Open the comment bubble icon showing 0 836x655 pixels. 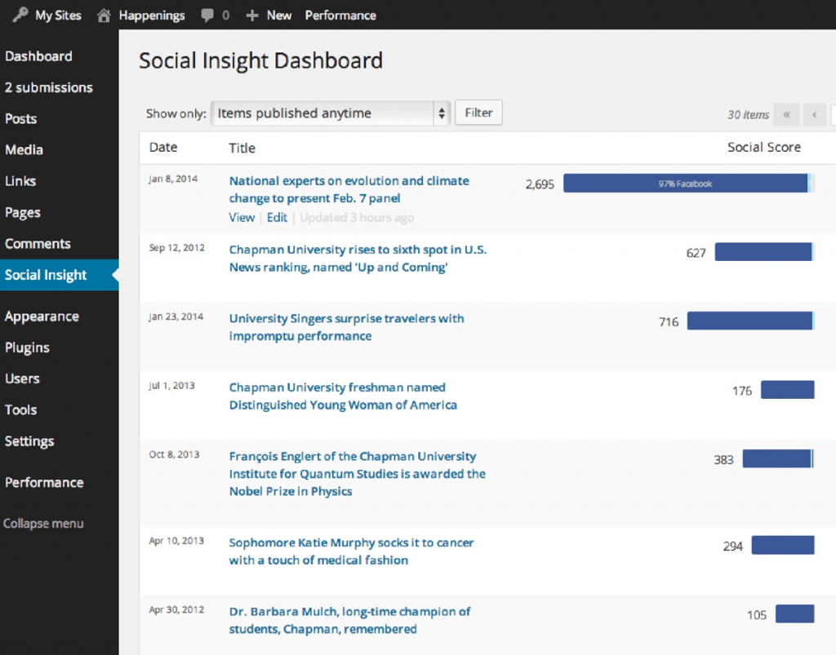pyautogui.click(x=208, y=15)
